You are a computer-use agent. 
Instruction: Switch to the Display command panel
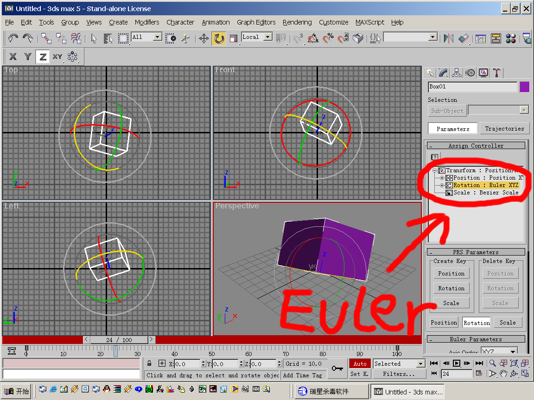coord(483,72)
